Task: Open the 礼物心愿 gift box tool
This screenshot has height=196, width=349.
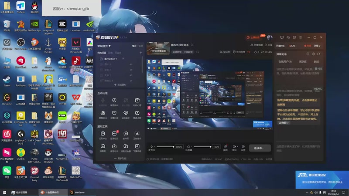Action: pyautogui.click(x=137, y=102)
